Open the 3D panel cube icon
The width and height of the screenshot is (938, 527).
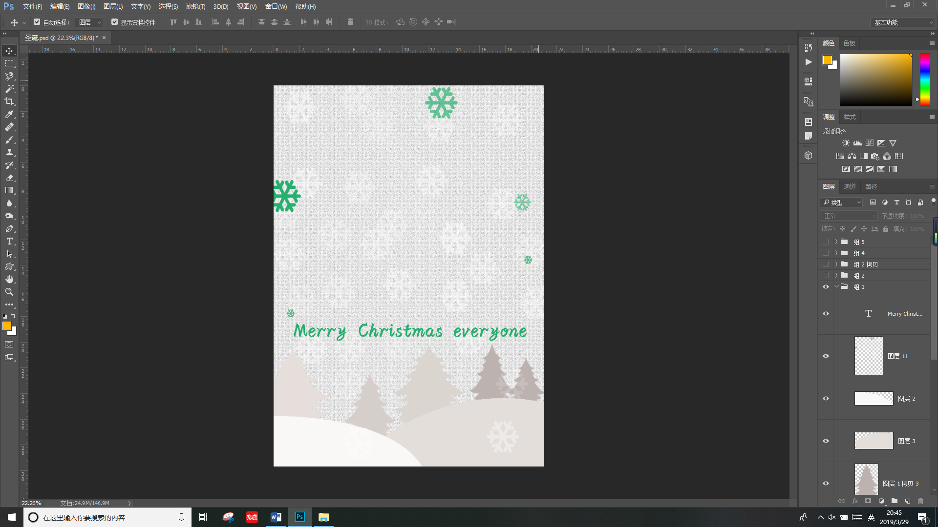point(809,155)
